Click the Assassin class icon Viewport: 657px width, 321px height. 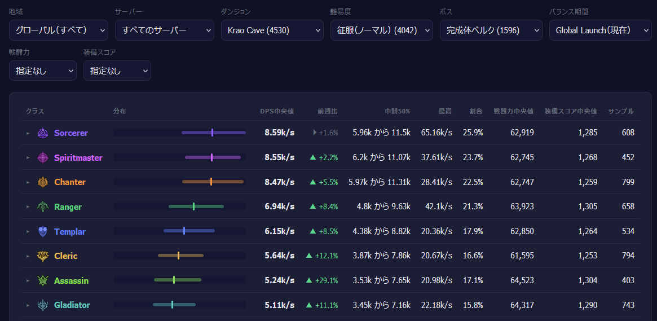[x=43, y=280]
